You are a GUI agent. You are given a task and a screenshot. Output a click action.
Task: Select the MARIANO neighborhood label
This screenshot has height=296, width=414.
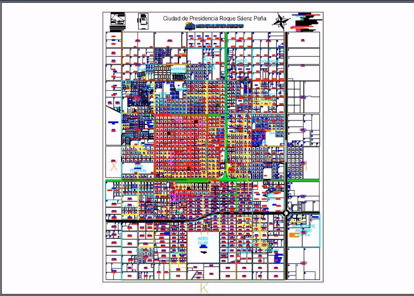tap(178, 69)
